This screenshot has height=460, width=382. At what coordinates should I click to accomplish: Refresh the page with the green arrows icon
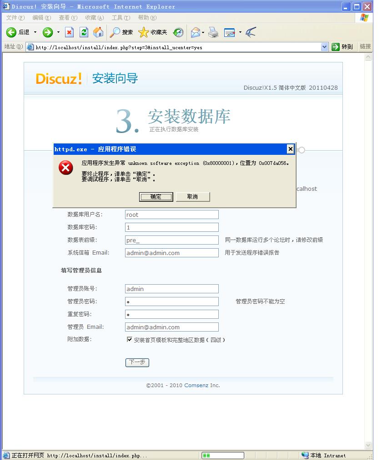pos(84,32)
